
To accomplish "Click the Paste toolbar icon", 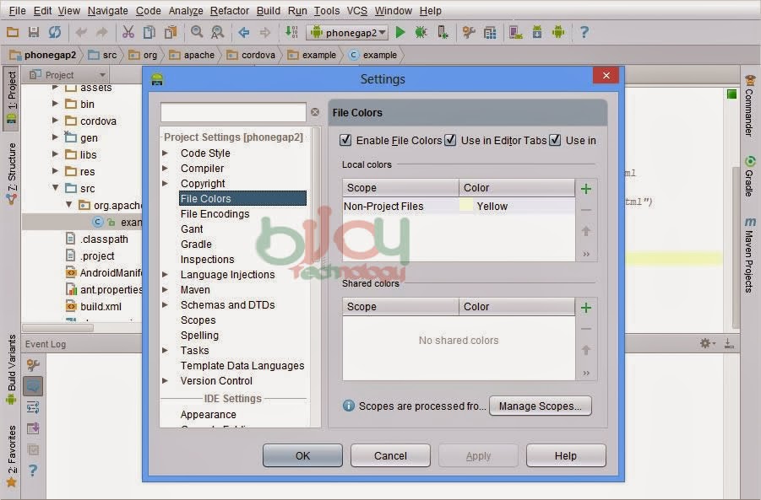I will tap(171, 32).
